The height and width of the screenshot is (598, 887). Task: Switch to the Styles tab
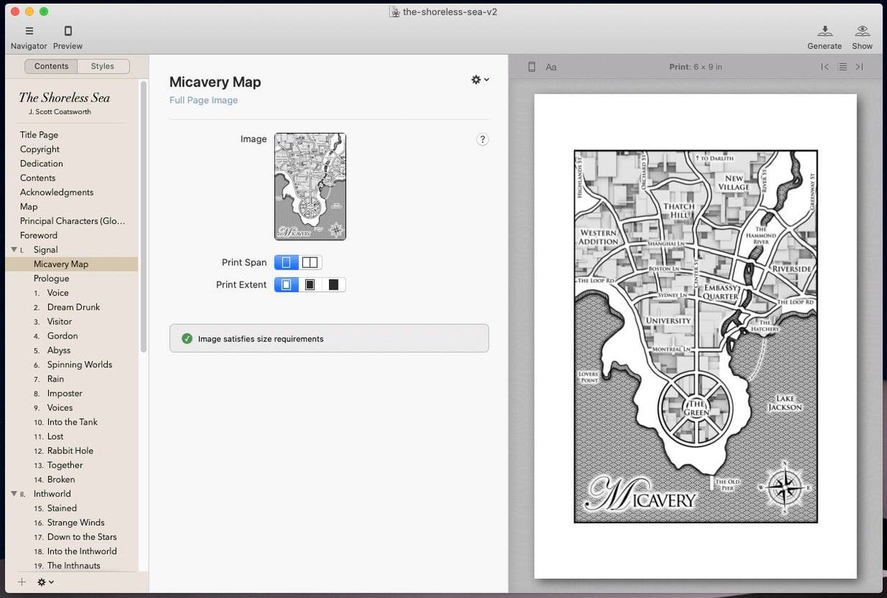(x=103, y=67)
